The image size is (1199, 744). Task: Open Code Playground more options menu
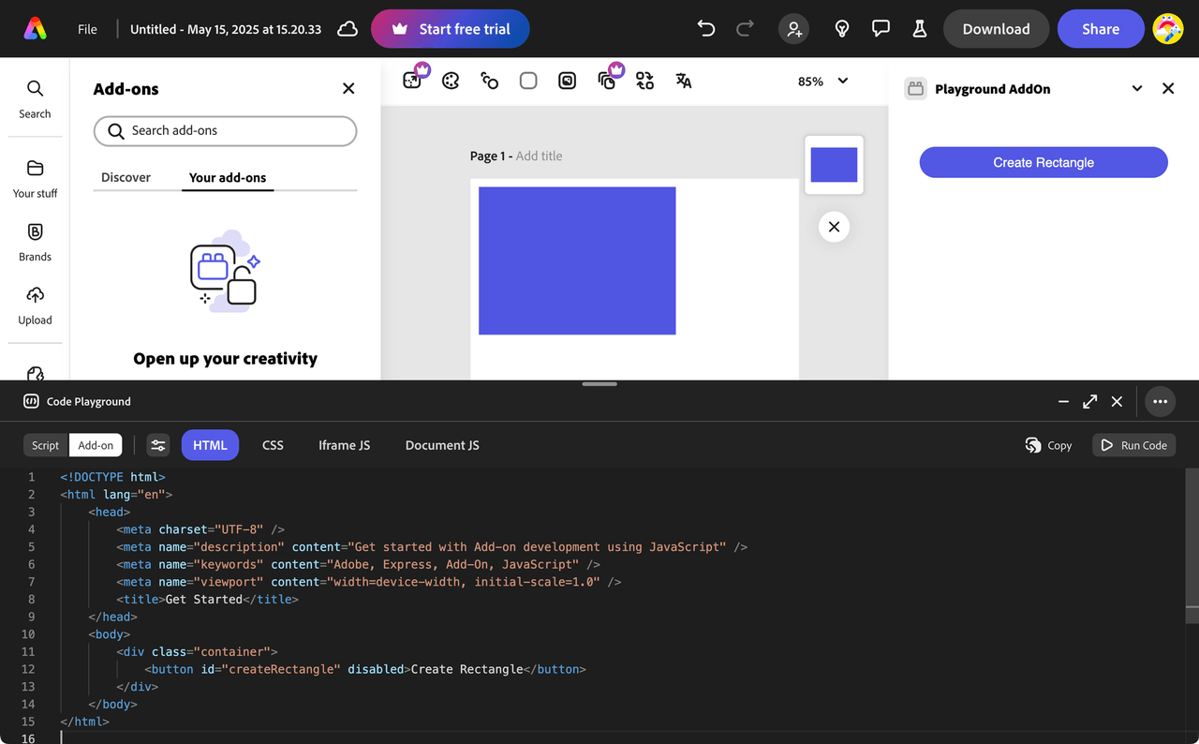[x=1160, y=401]
